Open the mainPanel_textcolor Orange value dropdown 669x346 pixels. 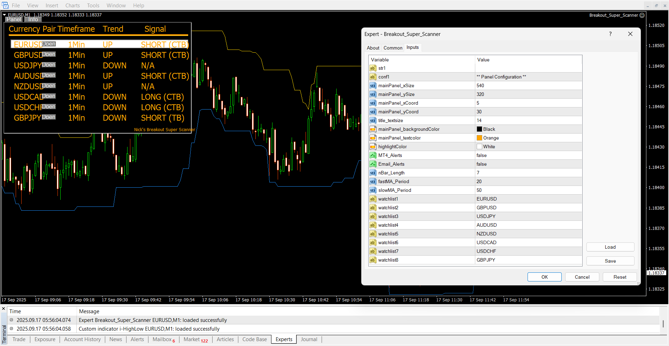point(528,138)
